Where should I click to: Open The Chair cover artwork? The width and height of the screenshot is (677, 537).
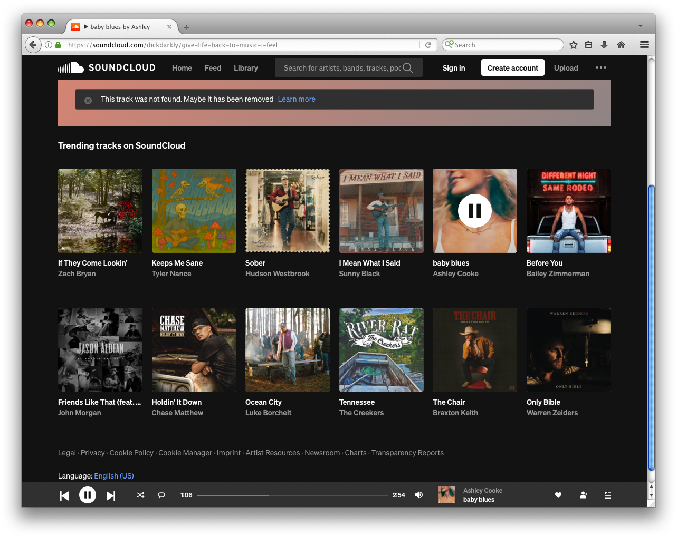pyautogui.click(x=475, y=350)
